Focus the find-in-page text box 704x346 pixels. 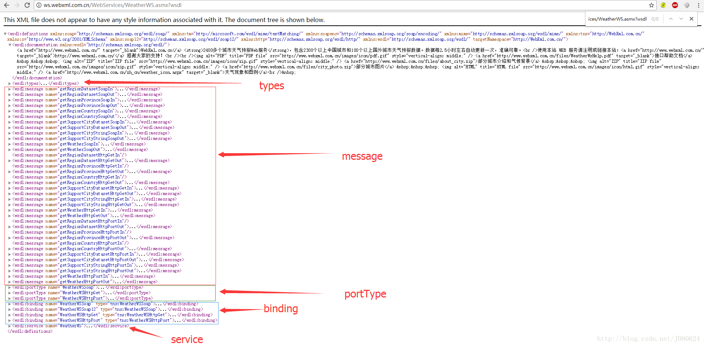pos(617,19)
